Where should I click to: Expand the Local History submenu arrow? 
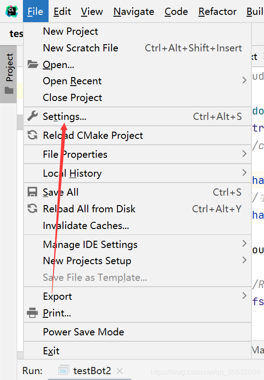(244, 173)
